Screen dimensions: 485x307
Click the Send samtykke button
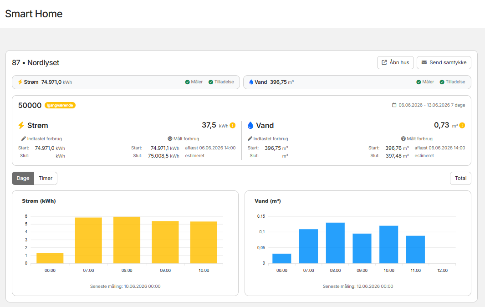click(x=444, y=62)
